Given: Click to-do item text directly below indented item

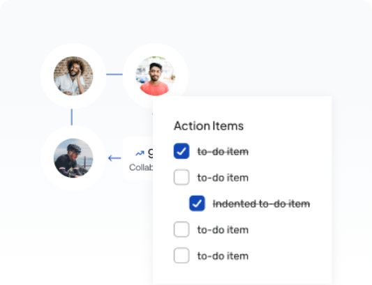Looking at the screenshot, I should tap(223, 230).
